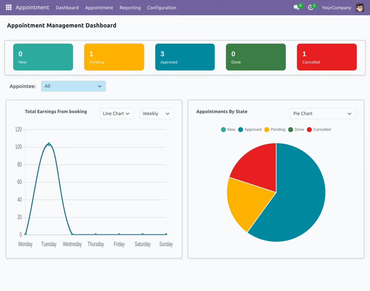Open the Appointee filter dropdown
370x291 pixels.
point(73,86)
